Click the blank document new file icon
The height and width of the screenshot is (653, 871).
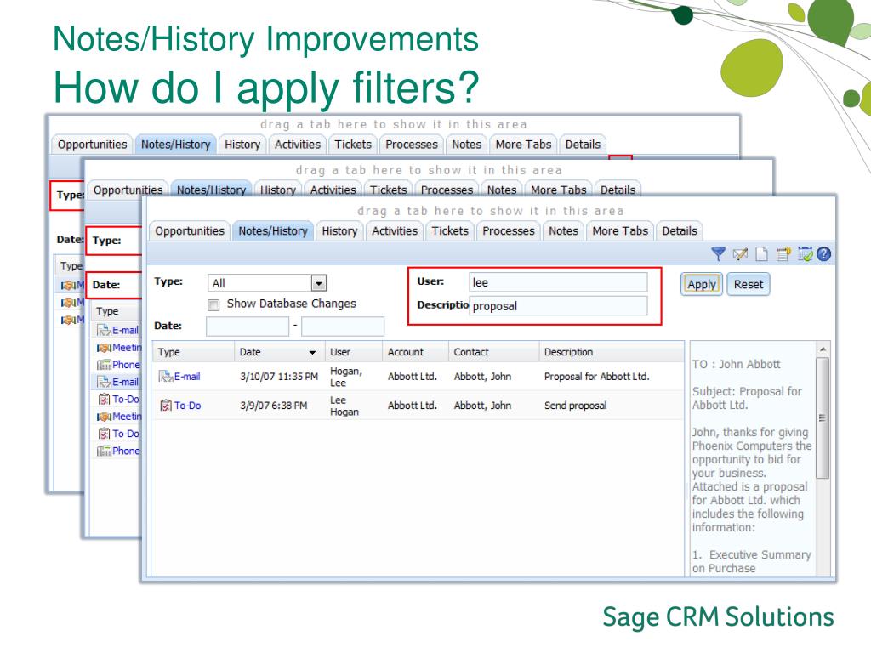[x=761, y=254]
